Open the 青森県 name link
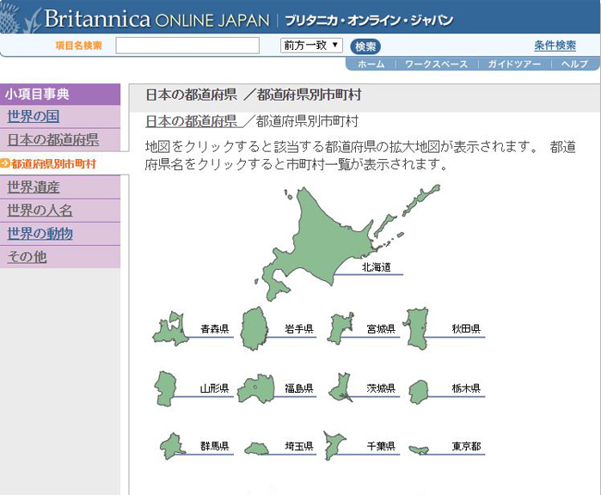The height and width of the screenshot is (495, 601). [x=215, y=329]
